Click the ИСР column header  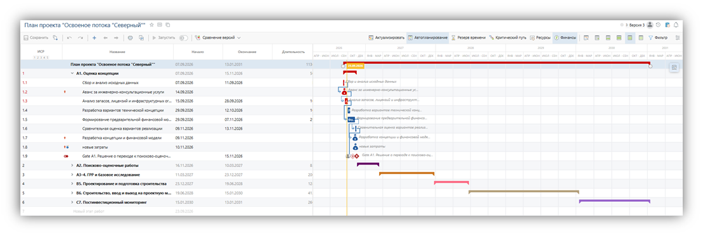coord(41,51)
